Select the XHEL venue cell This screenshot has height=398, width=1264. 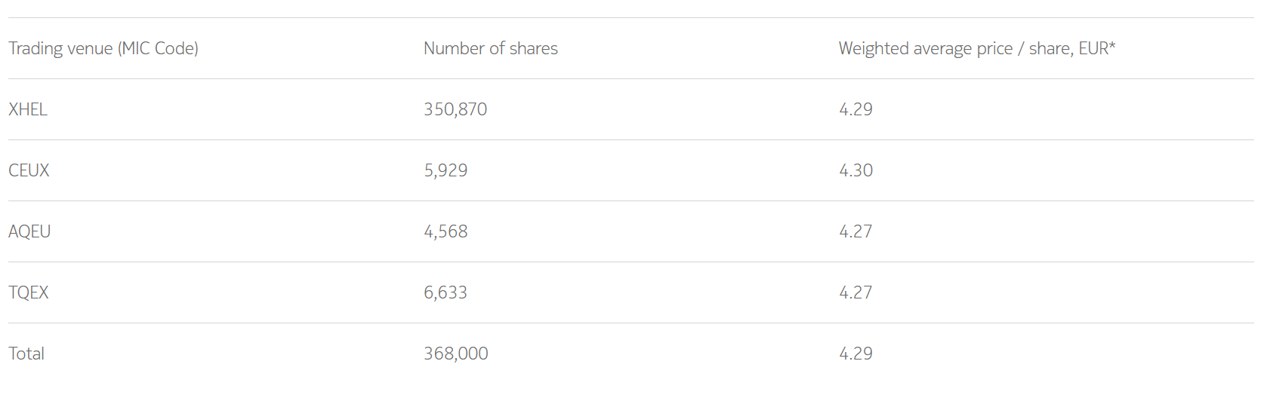coord(28,109)
